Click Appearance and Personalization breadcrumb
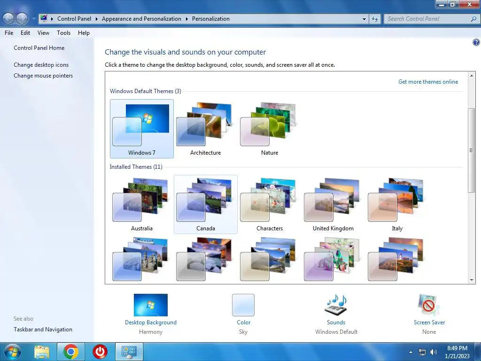The width and height of the screenshot is (481, 361). [x=141, y=19]
